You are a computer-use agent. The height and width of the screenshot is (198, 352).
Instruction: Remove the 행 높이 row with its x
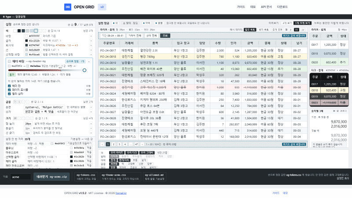point(91,124)
